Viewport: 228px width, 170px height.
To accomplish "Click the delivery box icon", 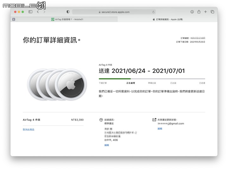I will tap(101, 120).
